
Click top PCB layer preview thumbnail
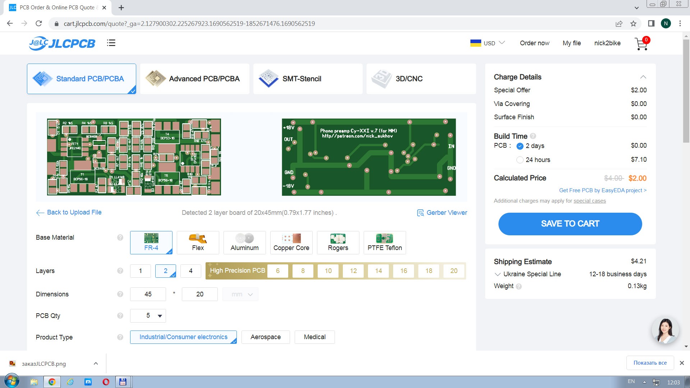(134, 157)
